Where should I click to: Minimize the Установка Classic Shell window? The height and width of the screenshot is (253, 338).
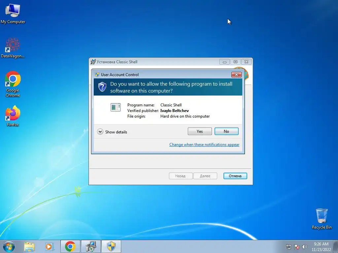[224, 62]
